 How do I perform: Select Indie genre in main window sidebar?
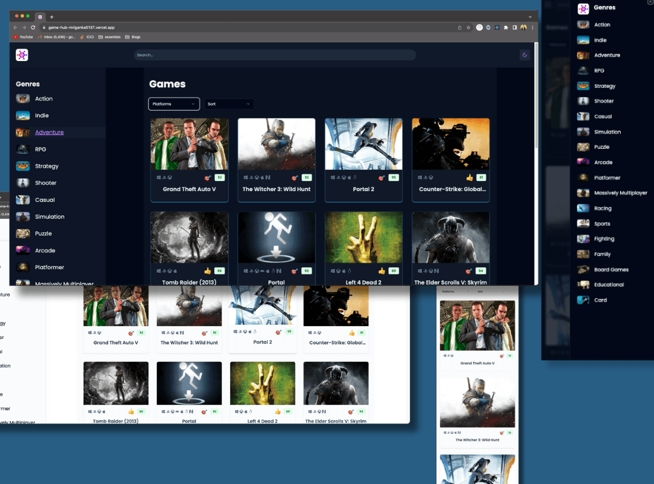42,116
